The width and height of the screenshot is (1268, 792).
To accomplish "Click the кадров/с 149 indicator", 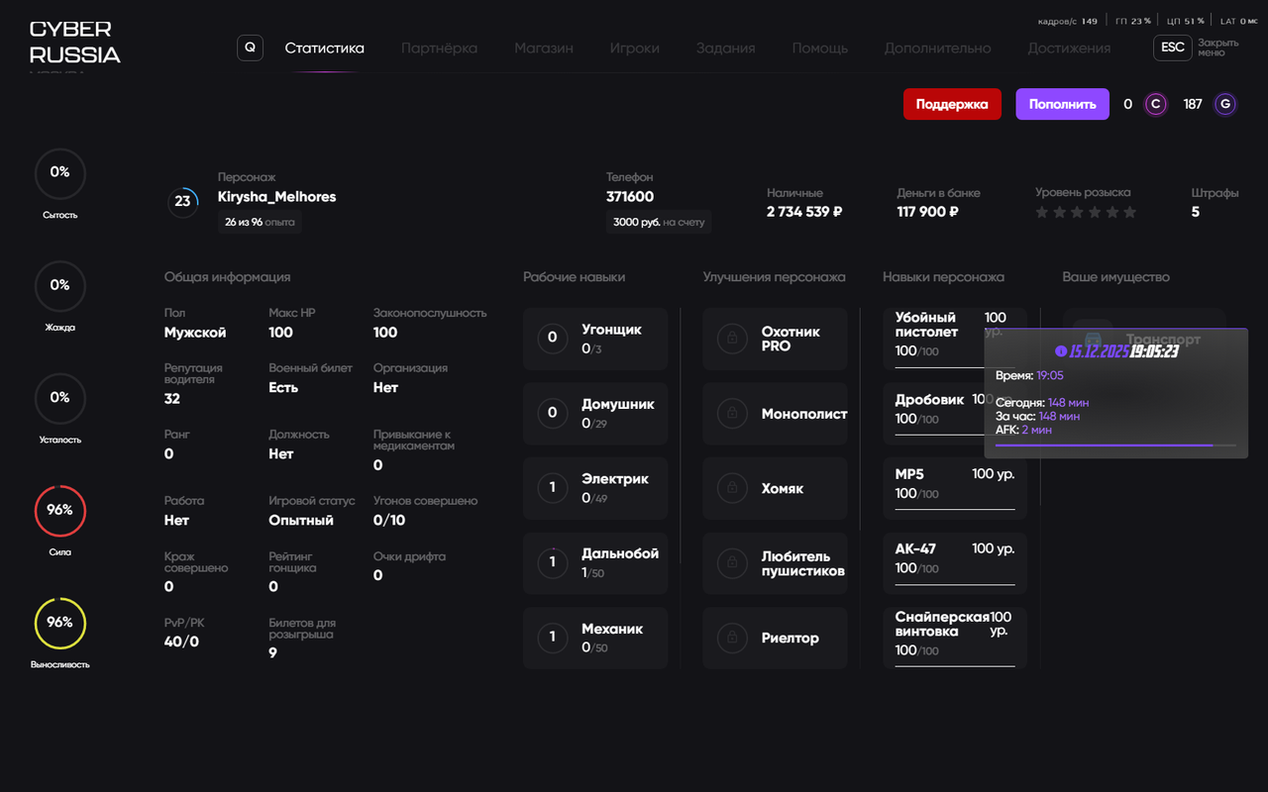I will coord(1067,21).
